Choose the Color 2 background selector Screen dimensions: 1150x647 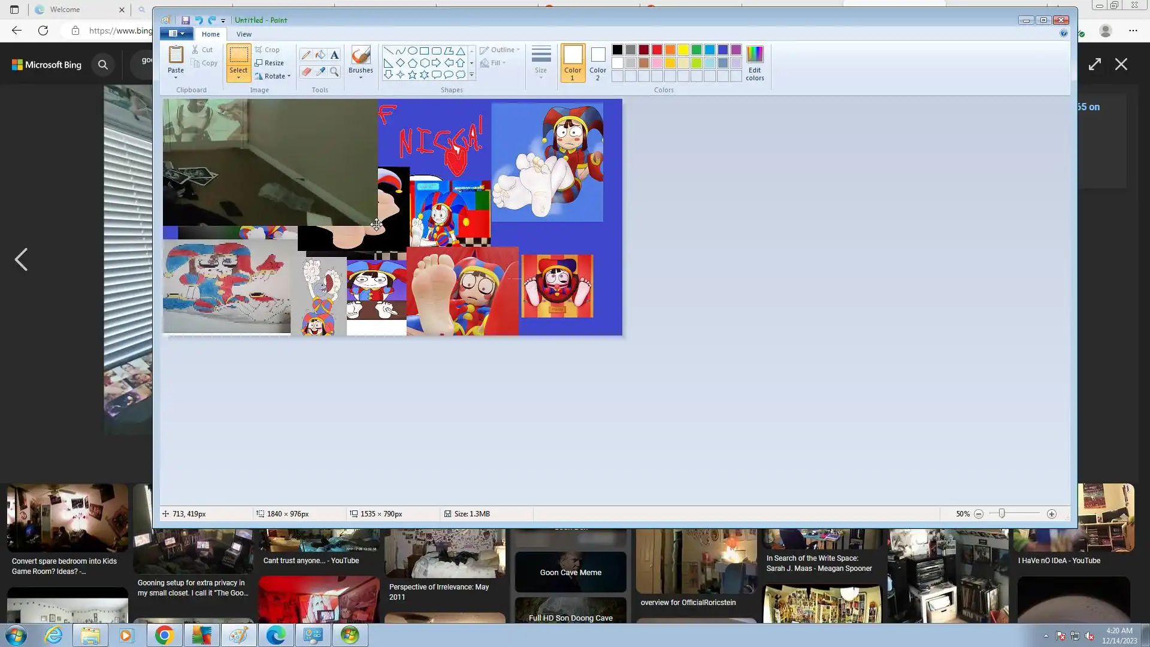click(x=598, y=62)
